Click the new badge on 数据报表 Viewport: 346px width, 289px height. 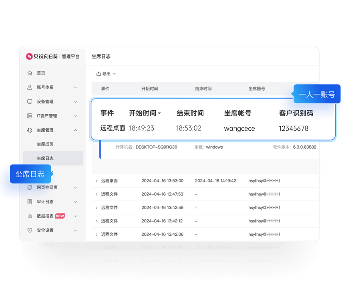pos(59,216)
